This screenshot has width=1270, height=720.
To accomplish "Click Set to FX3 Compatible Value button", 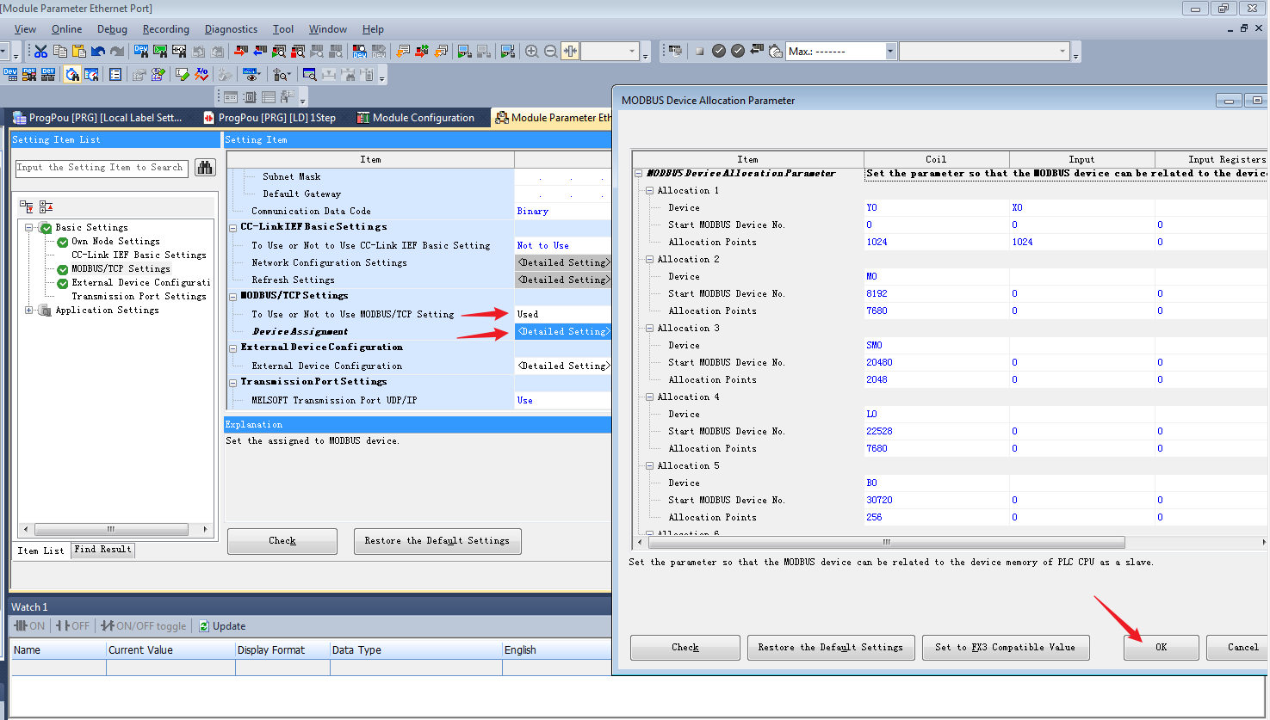I will point(1005,648).
